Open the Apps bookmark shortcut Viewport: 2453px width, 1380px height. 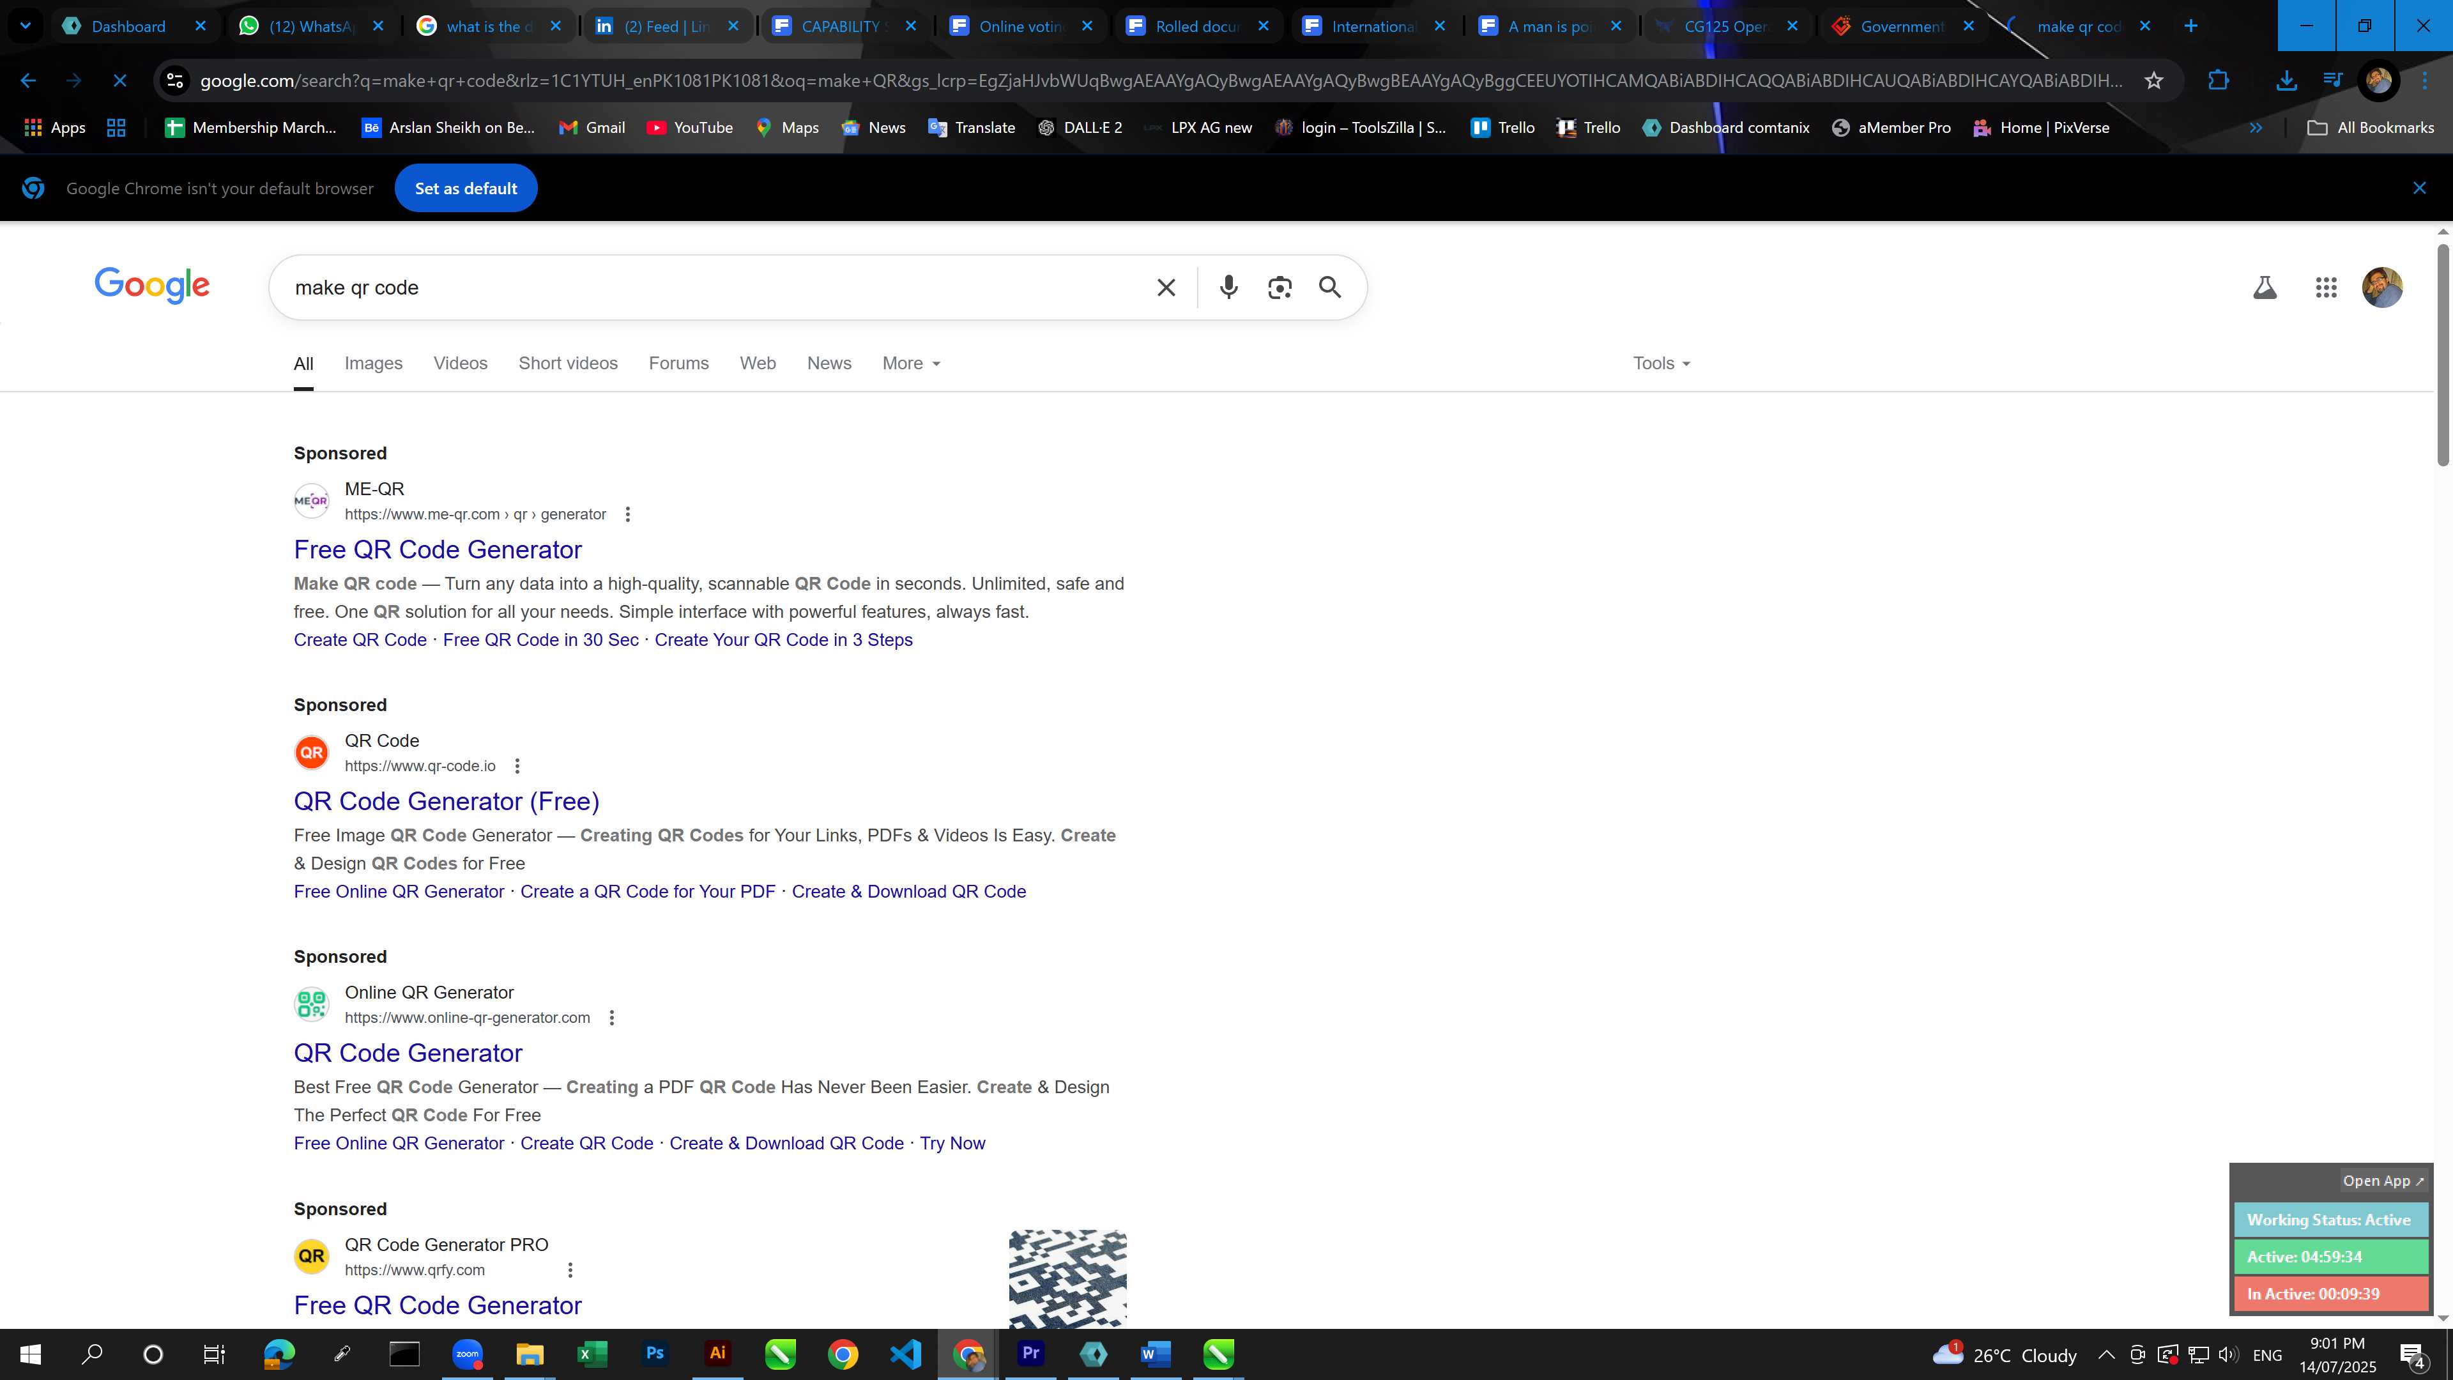[x=54, y=126]
